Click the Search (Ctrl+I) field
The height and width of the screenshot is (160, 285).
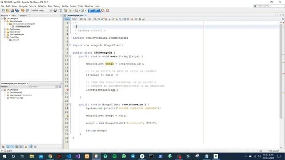[269, 6]
